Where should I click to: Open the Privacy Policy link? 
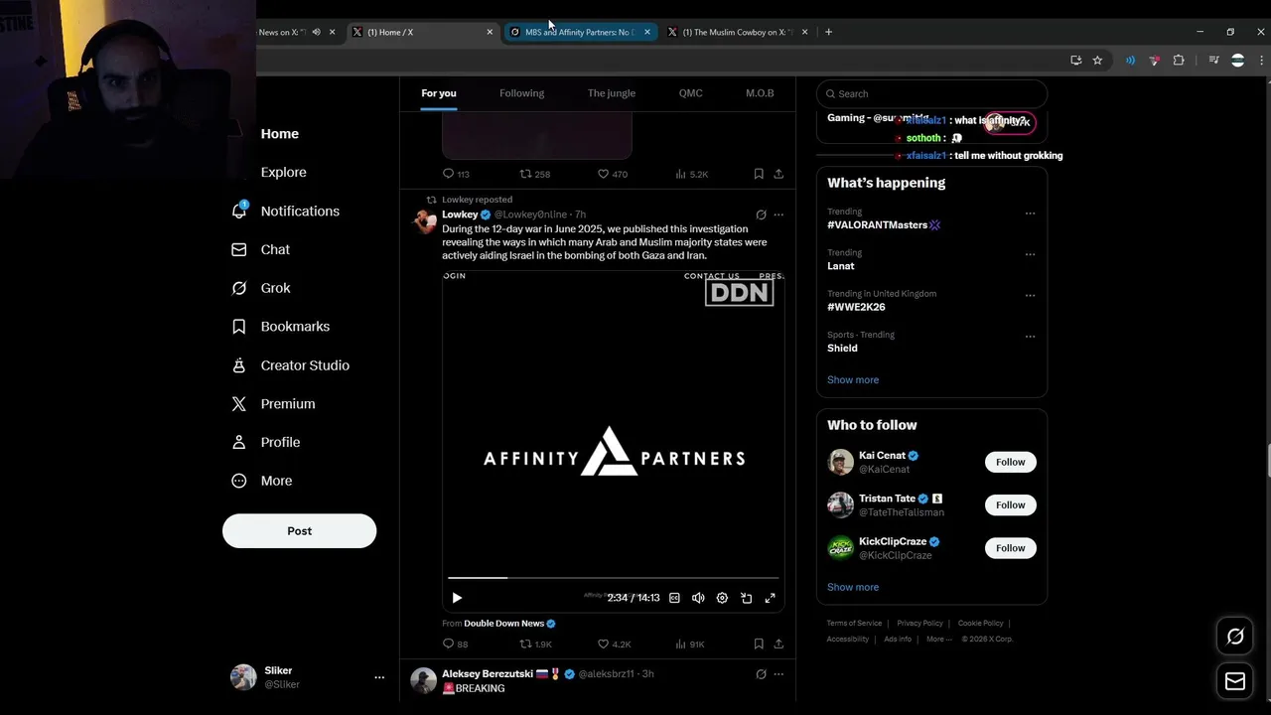click(919, 624)
